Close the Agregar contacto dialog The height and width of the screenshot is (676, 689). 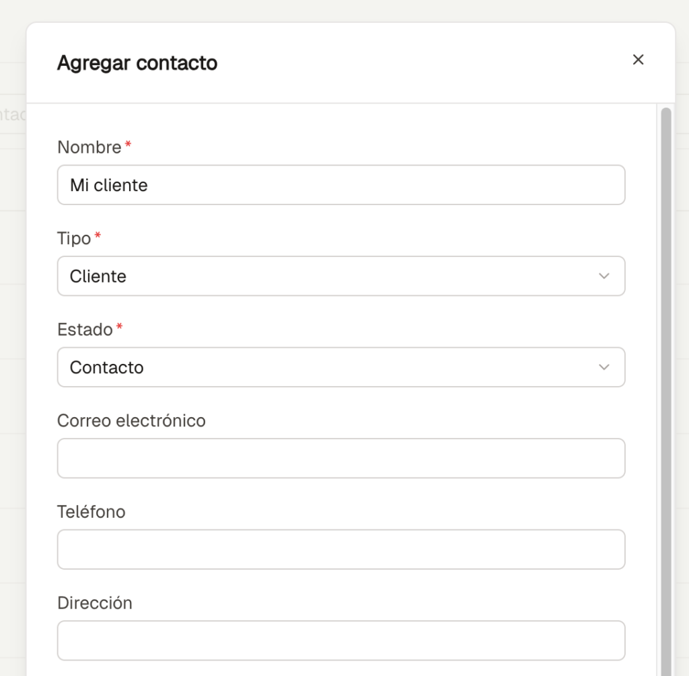point(638,60)
